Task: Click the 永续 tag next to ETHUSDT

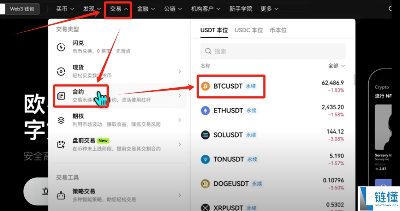Action: [x=251, y=110]
